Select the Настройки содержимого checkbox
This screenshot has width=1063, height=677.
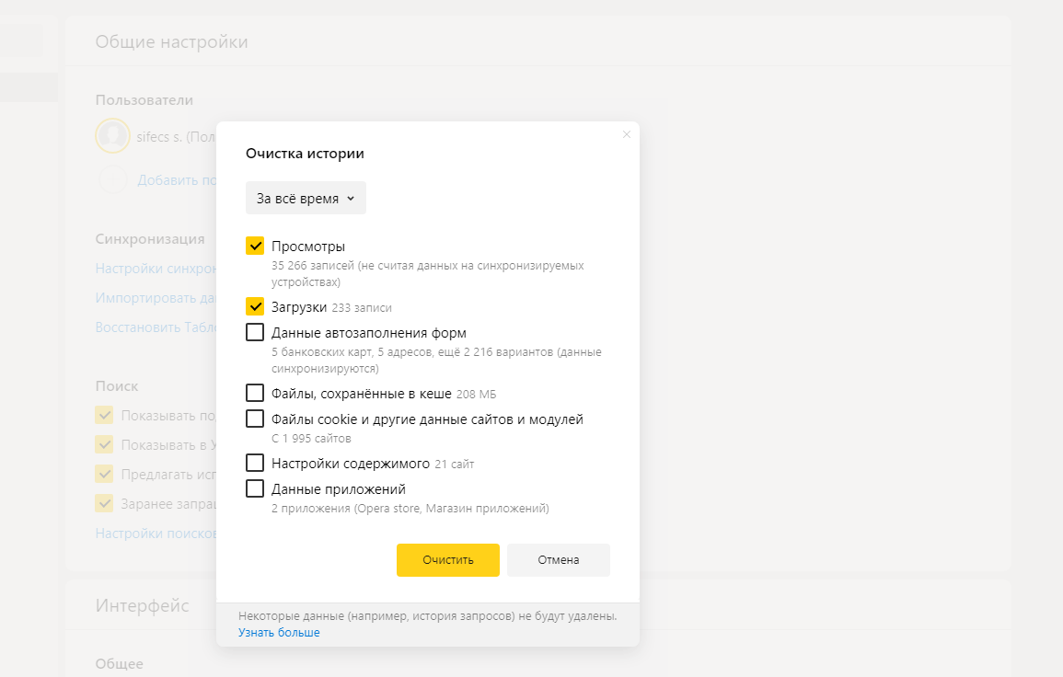click(x=255, y=463)
